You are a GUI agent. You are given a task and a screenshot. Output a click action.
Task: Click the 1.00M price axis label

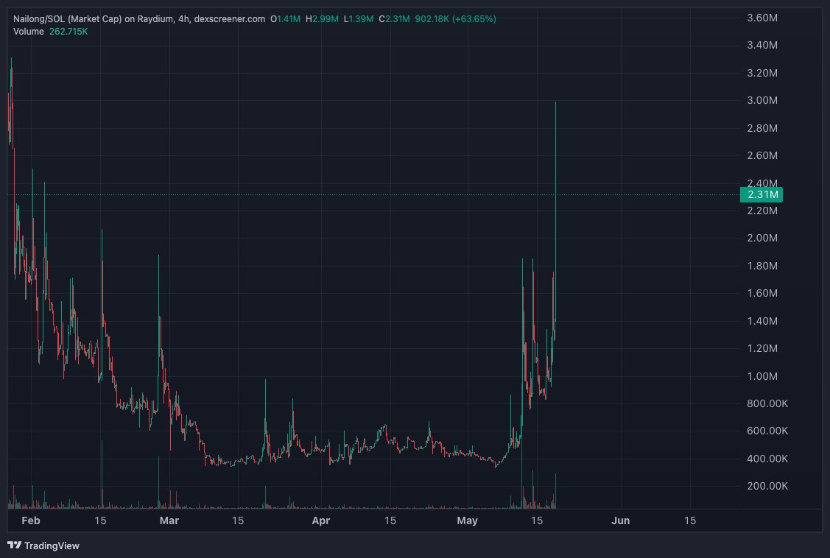click(762, 376)
